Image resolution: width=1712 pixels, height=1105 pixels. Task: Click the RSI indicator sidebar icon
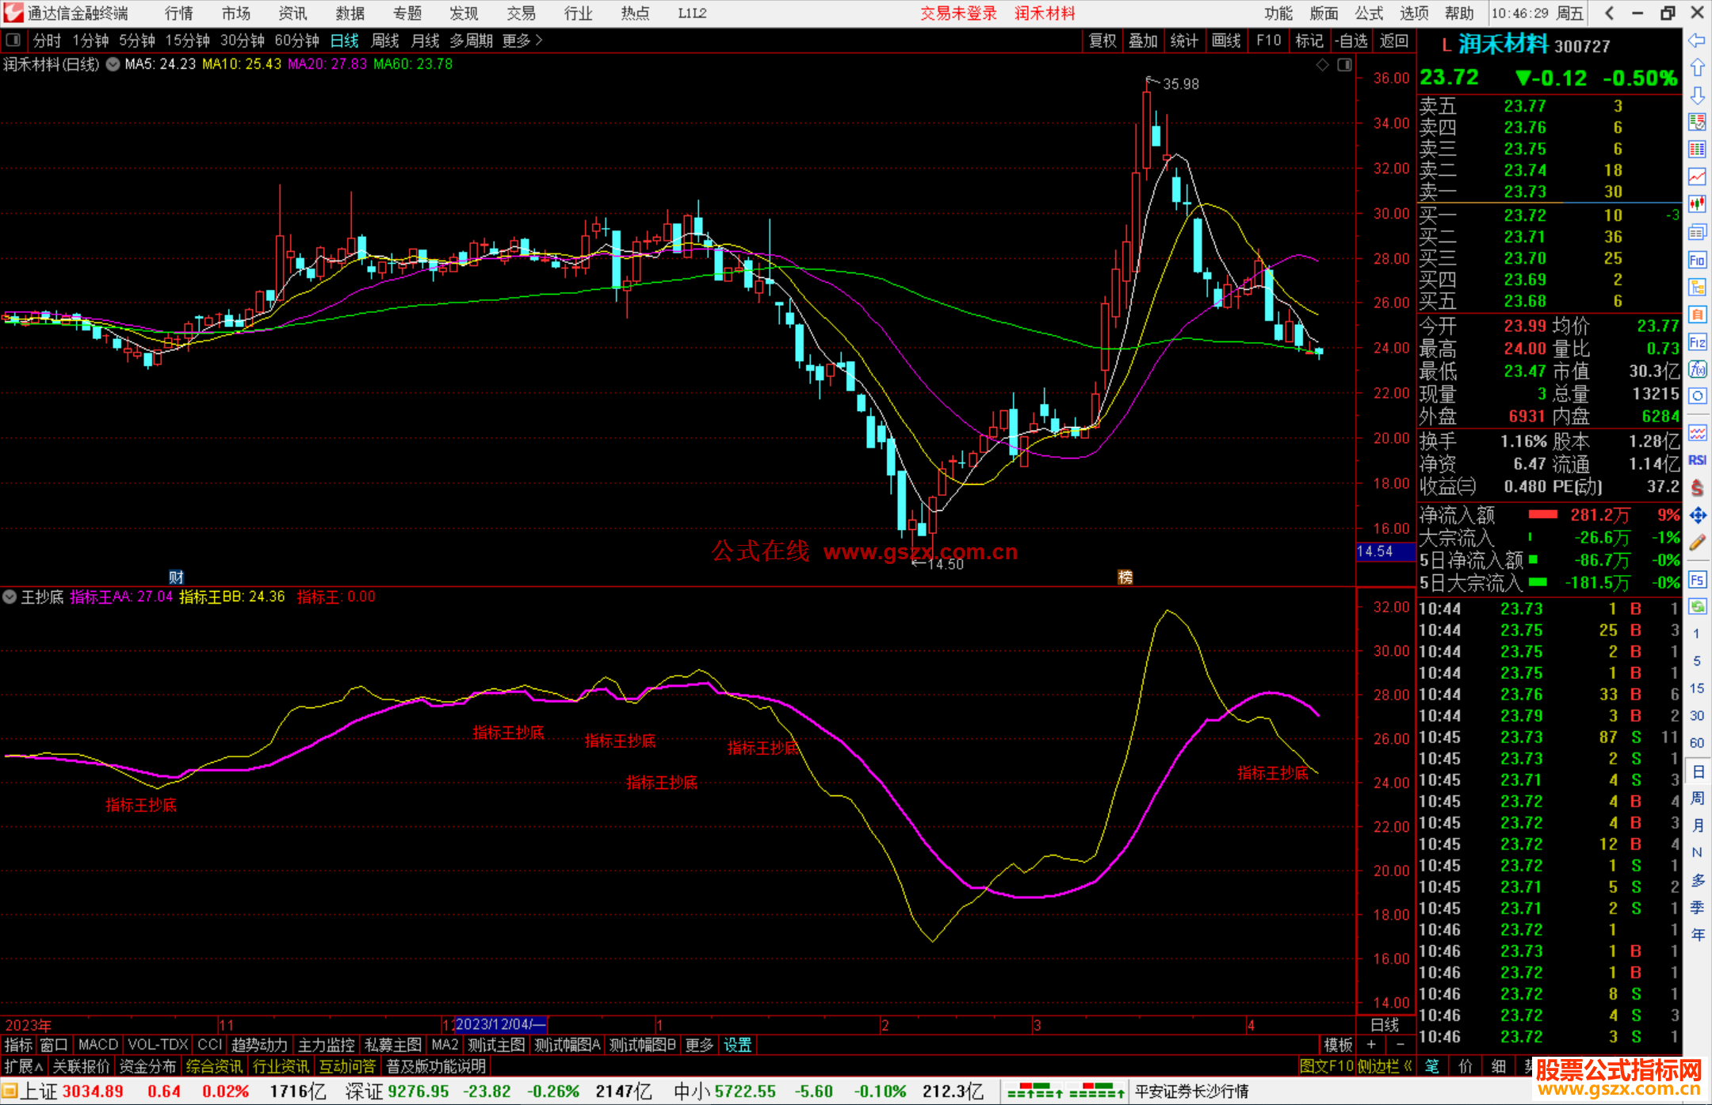(x=1697, y=460)
